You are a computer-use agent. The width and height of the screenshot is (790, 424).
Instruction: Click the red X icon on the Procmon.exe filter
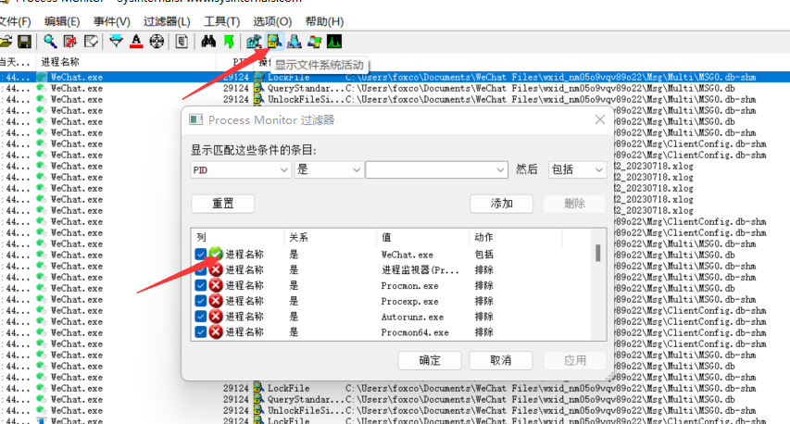click(216, 285)
